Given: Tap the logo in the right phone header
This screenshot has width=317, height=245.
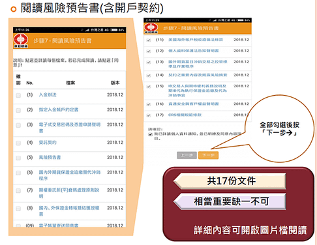Looking at the screenshot, I should [151, 28].
